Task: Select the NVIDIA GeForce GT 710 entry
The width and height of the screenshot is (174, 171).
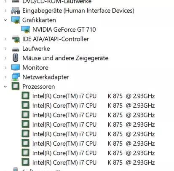Action: (x=64, y=30)
